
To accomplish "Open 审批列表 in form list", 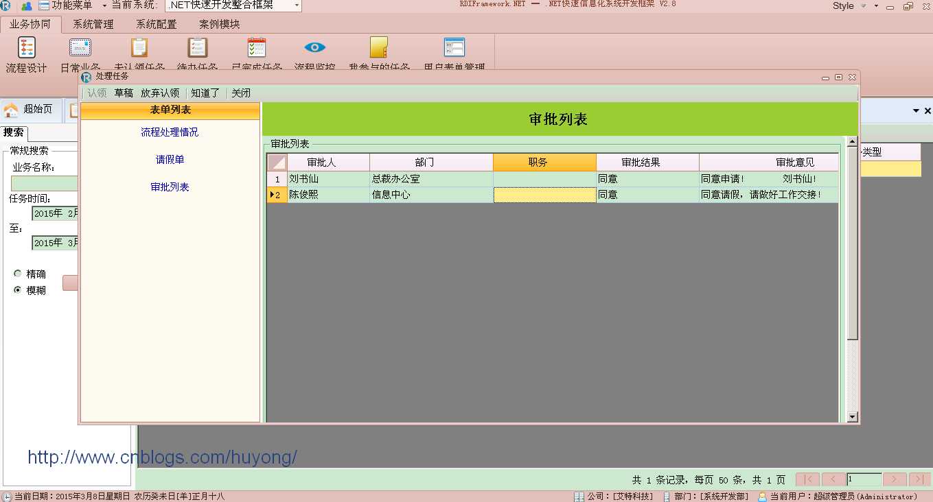I will (170, 187).
